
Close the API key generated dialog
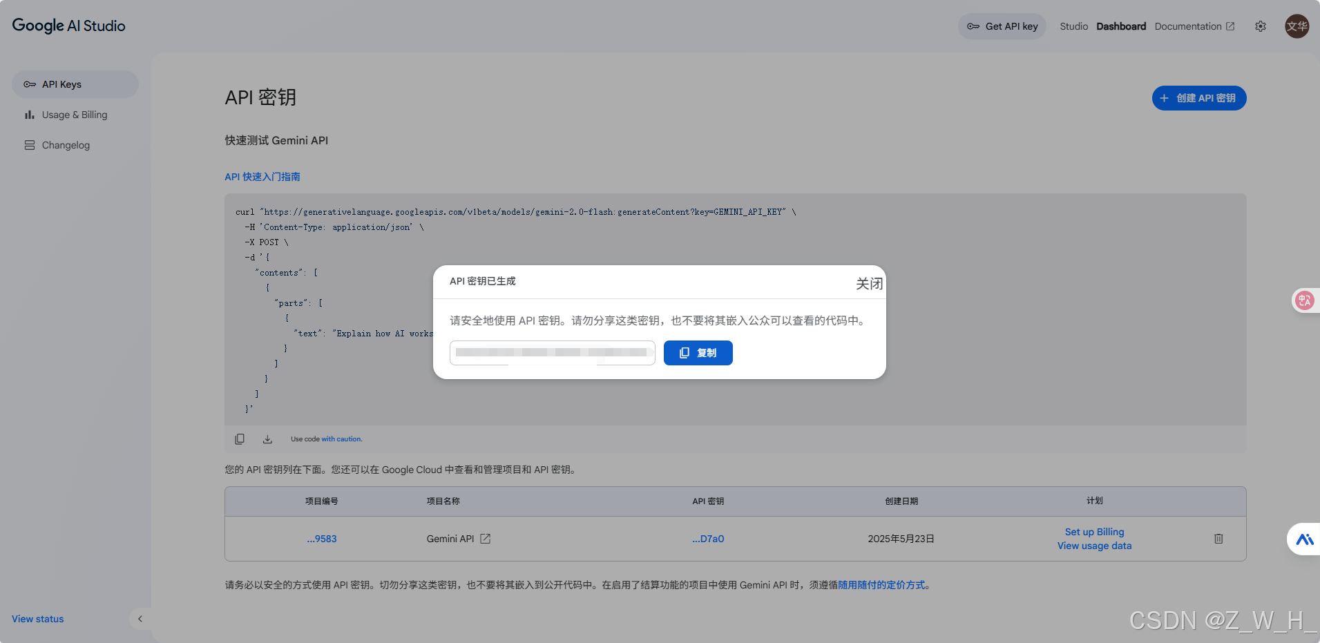tap(869, 283)
